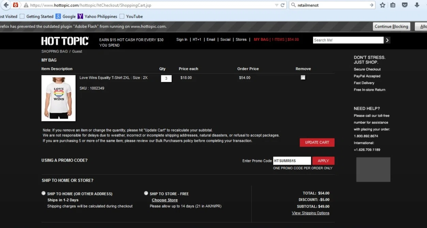The image size is (427, 228).
Task: Click the browser search box containing retailmenot
Action: point(332,5)
